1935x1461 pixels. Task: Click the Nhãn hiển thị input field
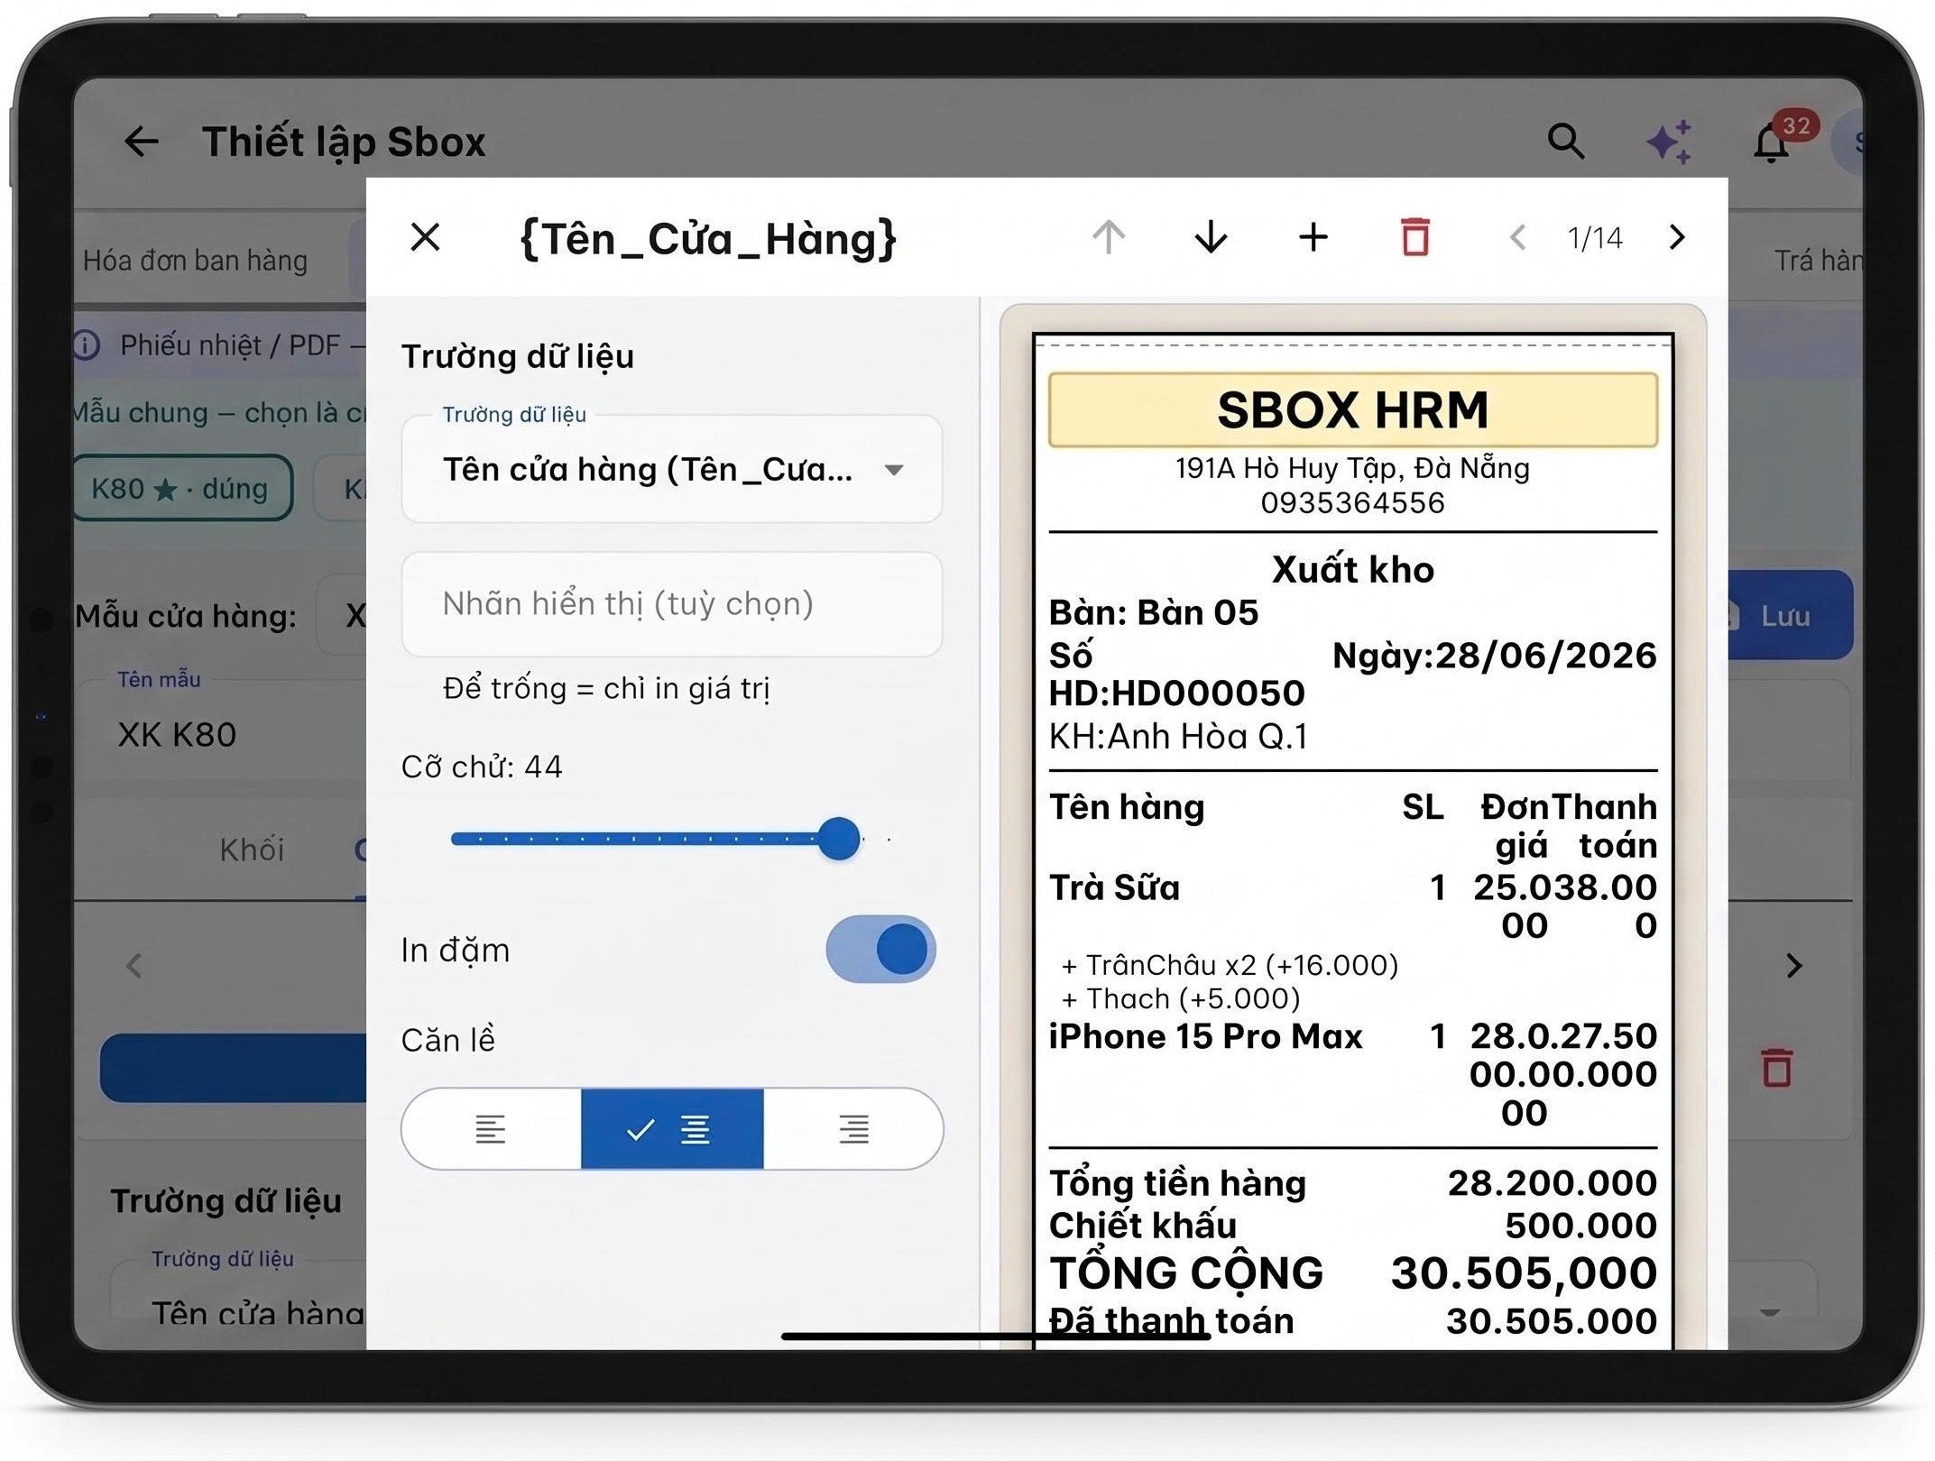(672, 603)
